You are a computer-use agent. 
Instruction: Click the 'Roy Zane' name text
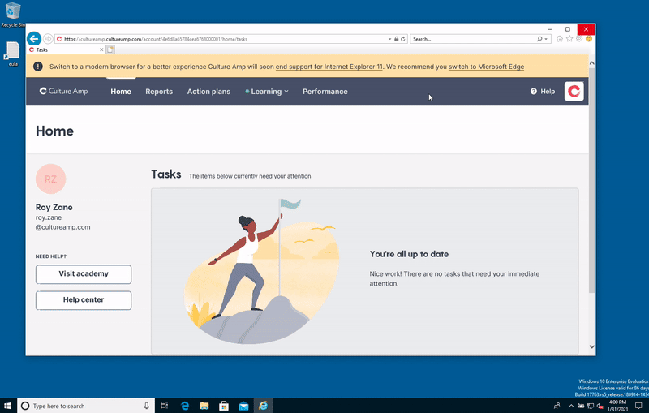tap(54, 208)
